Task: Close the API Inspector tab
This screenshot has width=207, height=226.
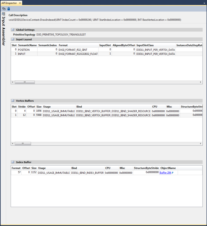Action: (20, 3)
